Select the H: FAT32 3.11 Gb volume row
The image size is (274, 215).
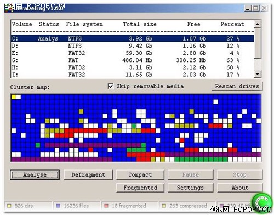coord(132,67)
